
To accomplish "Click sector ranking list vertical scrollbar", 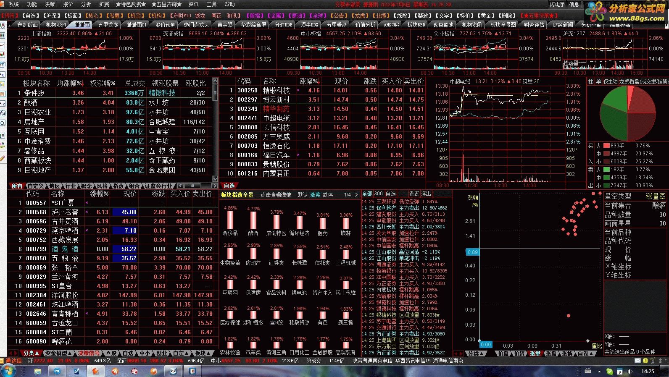I will (215, 130).
